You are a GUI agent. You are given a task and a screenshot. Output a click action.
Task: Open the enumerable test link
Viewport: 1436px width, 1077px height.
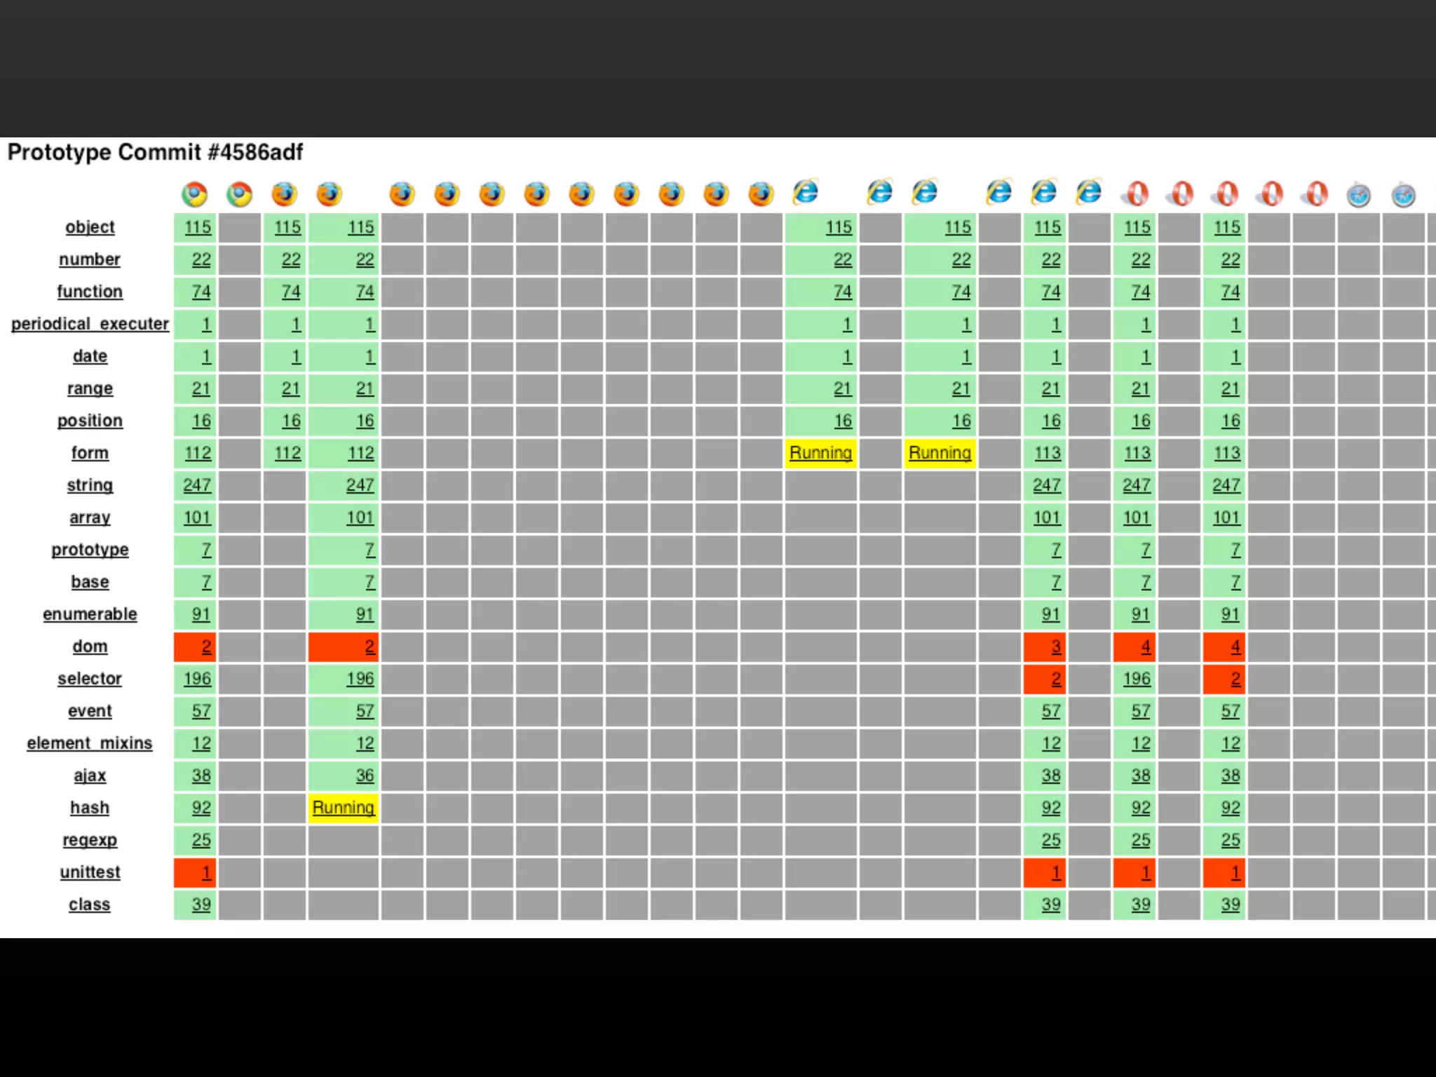90,614
